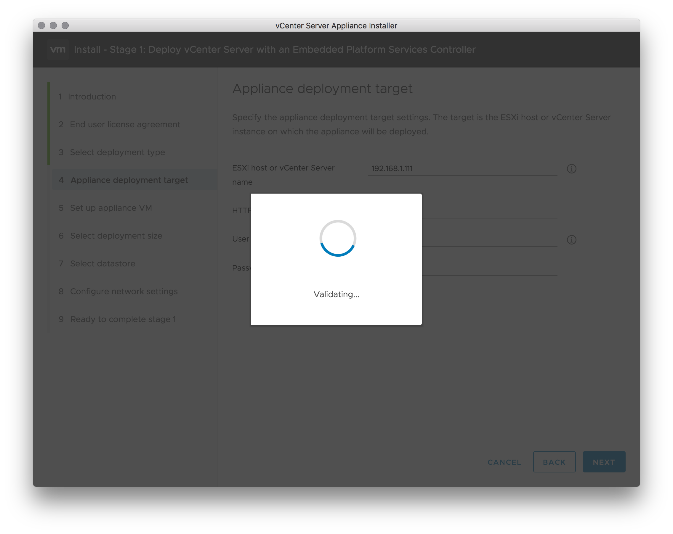The height and width of the screenshot is (534, 673).
Task: Click the Validating... text
Action: point(336,295)
